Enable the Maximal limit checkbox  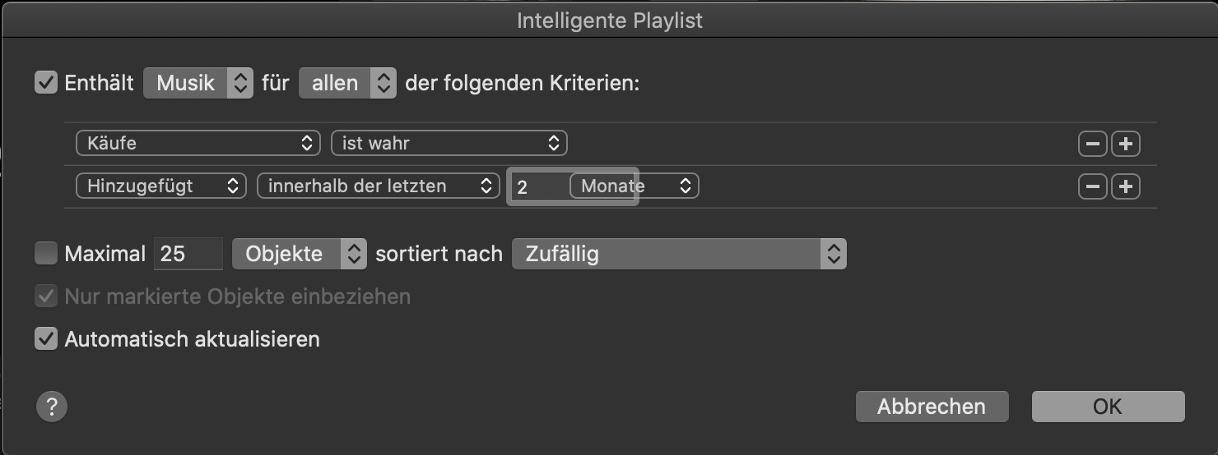(x=45, y=254)
